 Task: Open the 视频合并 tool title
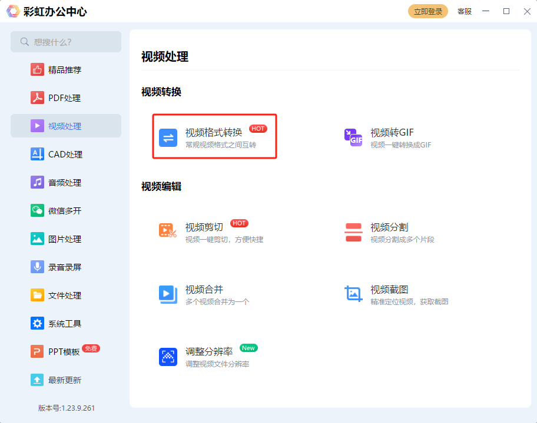pyautogui.click(x=204, y=290)
